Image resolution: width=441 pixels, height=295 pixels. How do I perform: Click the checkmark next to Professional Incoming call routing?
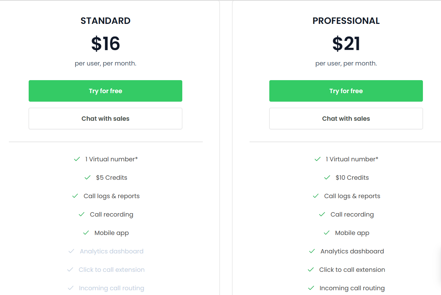[x=312, y=288]
